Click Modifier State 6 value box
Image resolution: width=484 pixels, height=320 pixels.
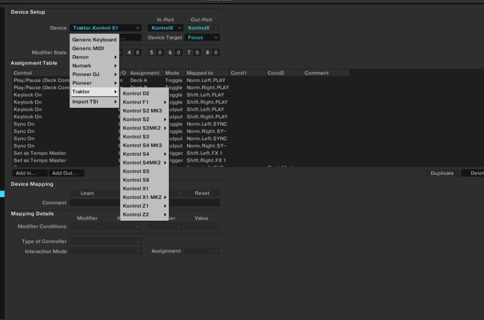(178, 52)
